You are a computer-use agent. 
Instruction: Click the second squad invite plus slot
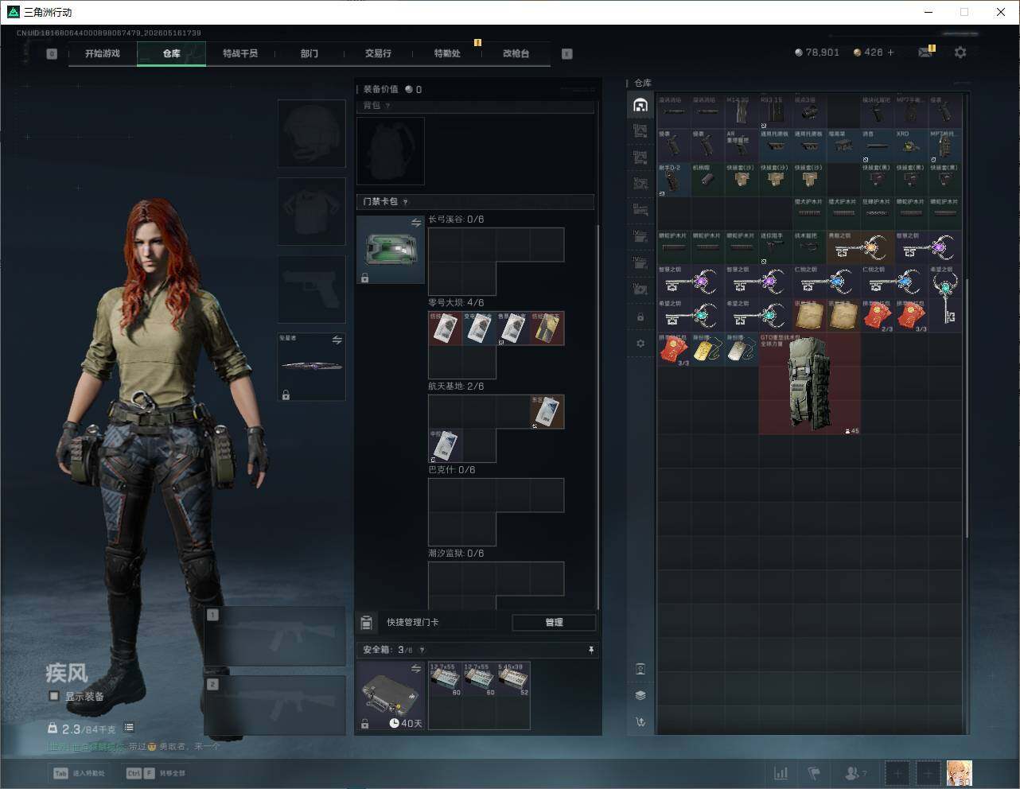pyautogui.click(x=928, y=773)
